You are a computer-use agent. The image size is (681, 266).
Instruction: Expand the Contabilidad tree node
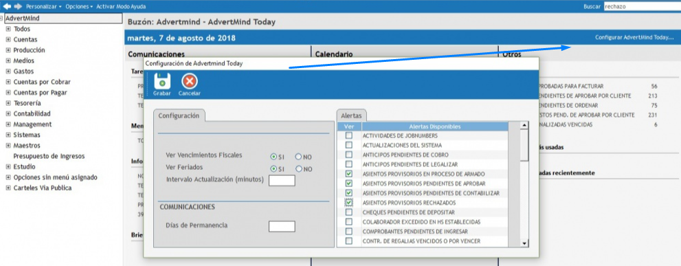coord(8,113)
